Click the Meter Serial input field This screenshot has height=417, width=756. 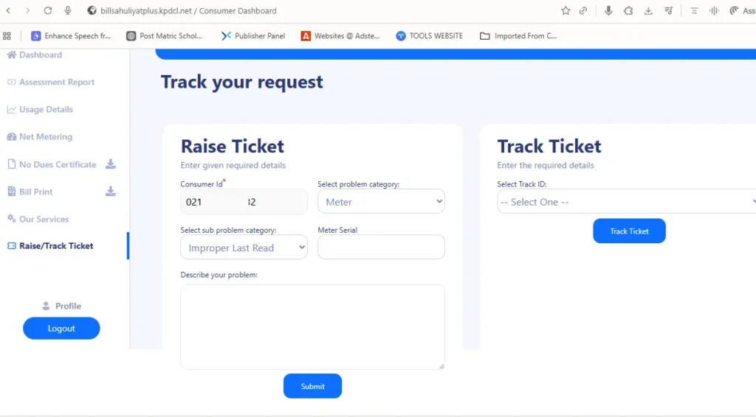coord(381,248)
